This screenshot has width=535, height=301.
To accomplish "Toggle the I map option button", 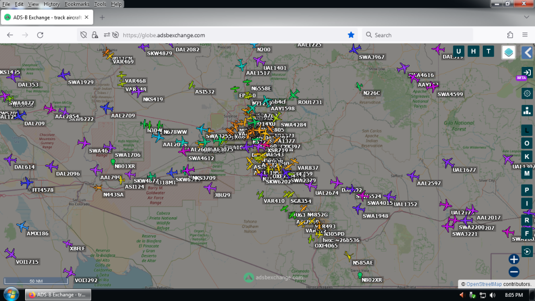I will click(x=527, y=203).
